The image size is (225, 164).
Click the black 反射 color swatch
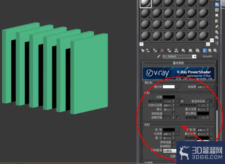169,97
